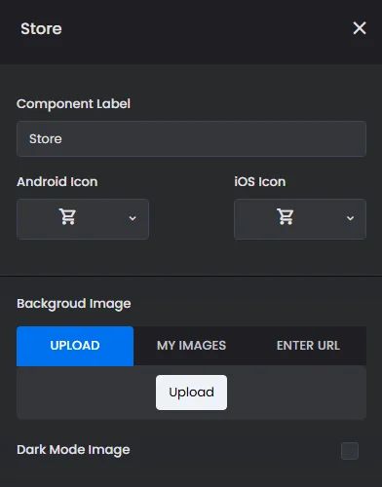Click the Component Label heading
The height and width of the screenshot is (487, 382).
(73, 104)
